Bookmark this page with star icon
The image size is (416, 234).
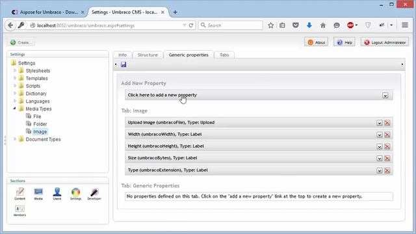(270, 25)
